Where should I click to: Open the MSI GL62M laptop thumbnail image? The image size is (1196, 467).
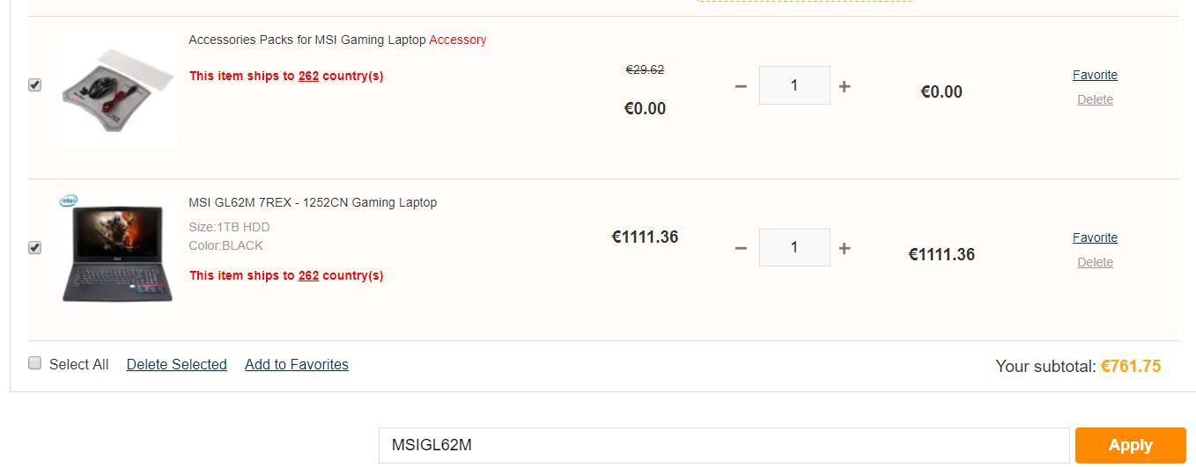coord(117,252)
